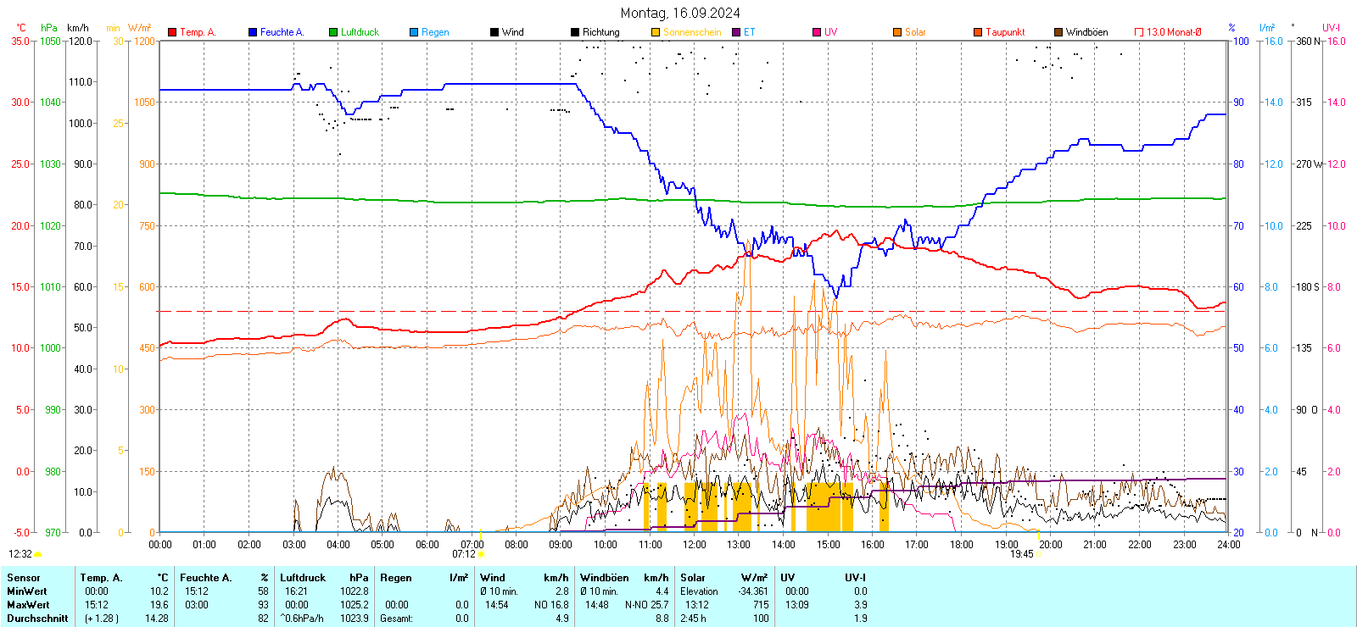Click the light blue Regen legend square
The image size is (1357, 627).
[414, 32]
